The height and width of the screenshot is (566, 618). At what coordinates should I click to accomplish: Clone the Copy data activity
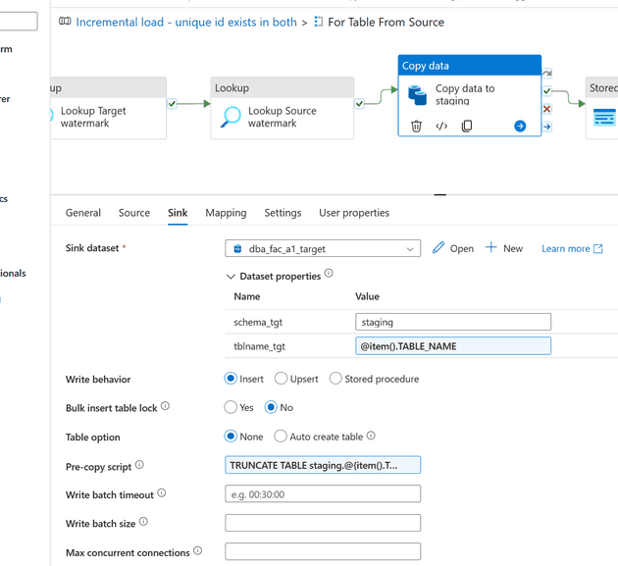(467, 127)
